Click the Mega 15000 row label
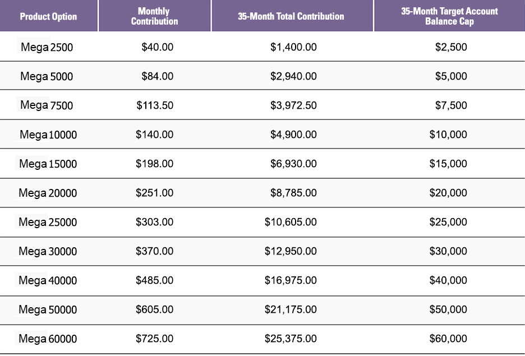This screenshot has height=356, width=525. click(x=48, y=164)
